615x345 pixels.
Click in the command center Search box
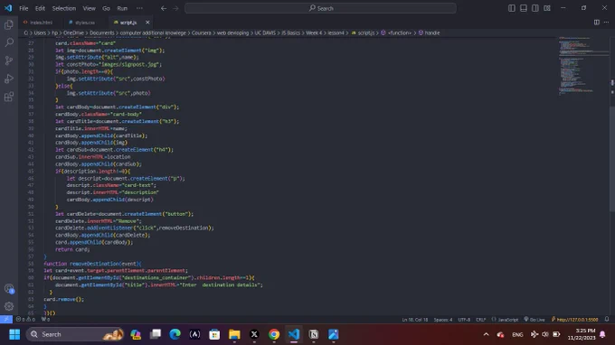tap(320, 8)
